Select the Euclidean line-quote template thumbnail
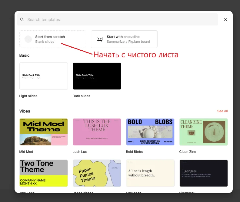The image size is (240, 202). point(150,173)
